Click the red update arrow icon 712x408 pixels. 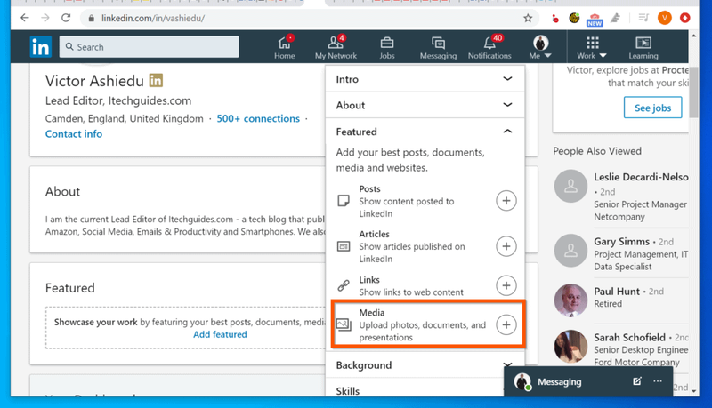click(684, 18)
